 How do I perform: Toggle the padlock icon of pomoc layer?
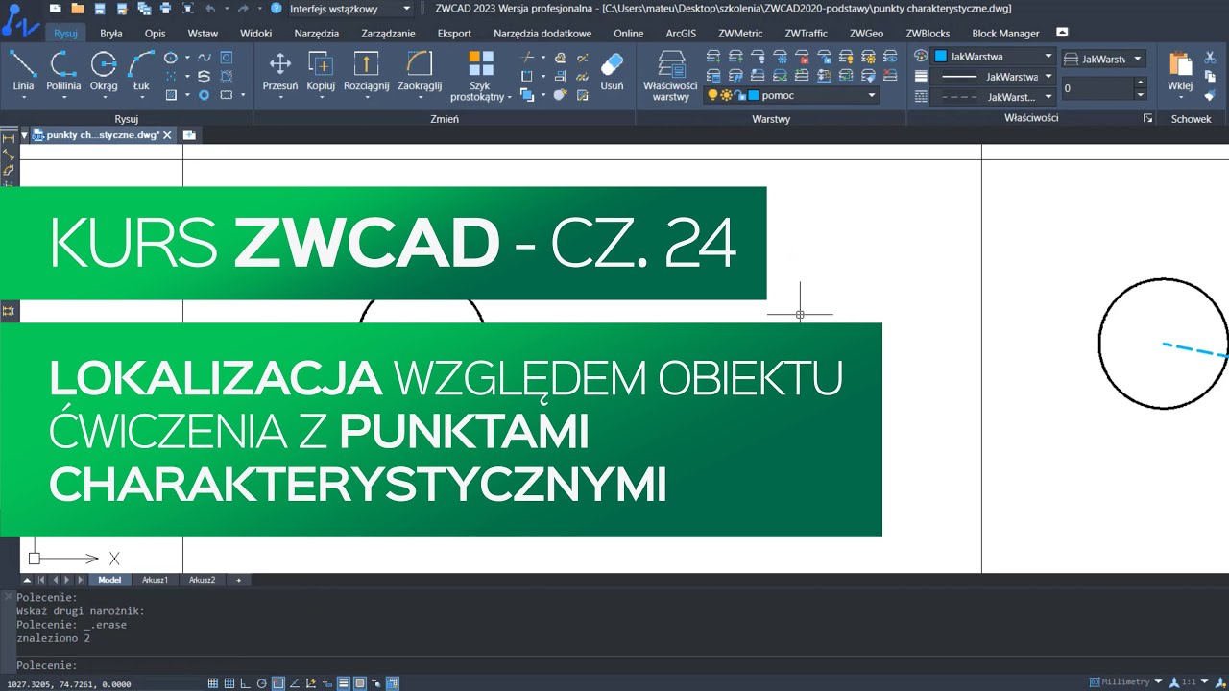(x=739, y=95)
